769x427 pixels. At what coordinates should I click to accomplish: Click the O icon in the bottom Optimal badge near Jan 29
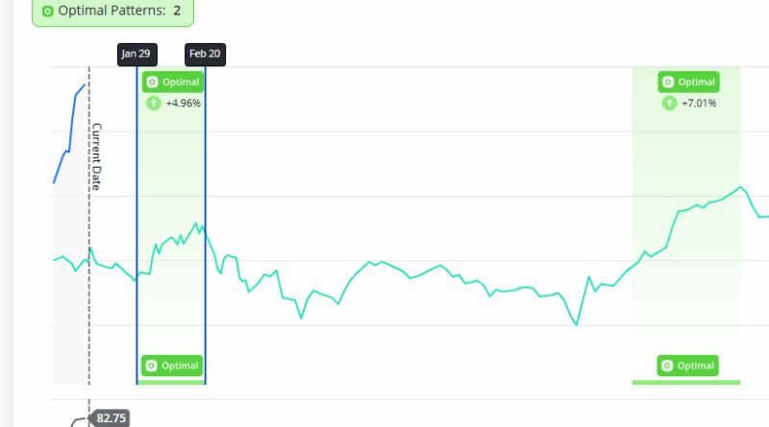tap(153, 366)
